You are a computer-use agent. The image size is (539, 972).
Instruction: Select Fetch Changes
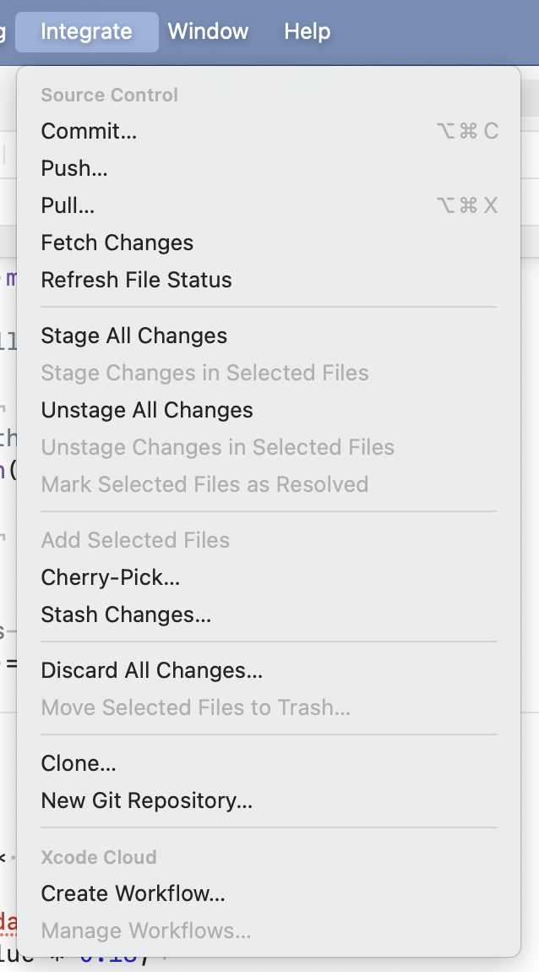[x=117, y=243]
